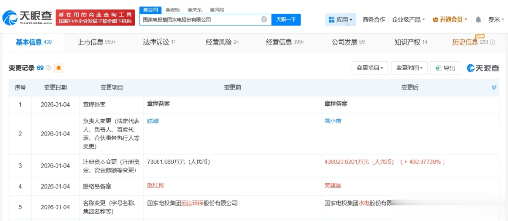Viewport: 508px width, 221px height.
Task: Click the 变更后 column header
Action: tap(410, 88)
